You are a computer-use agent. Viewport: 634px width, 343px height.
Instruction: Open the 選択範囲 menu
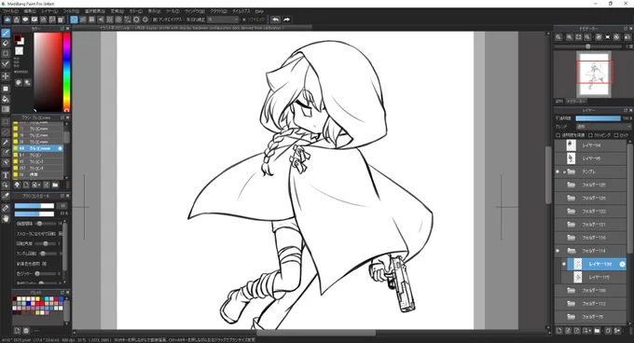point(95,11)
